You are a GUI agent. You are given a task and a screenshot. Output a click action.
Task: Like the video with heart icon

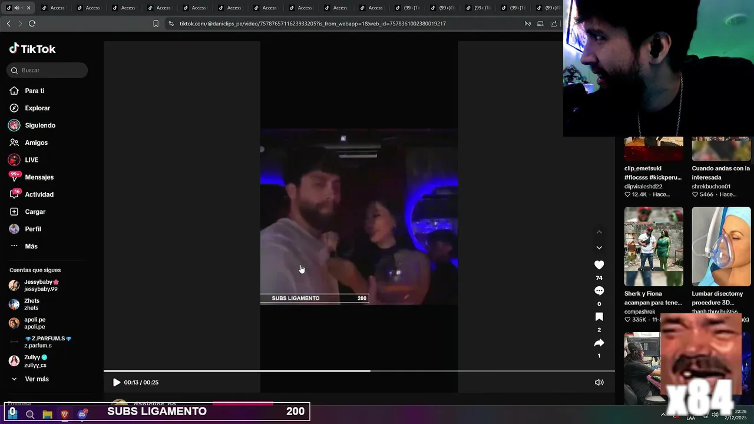click(599, 265)
